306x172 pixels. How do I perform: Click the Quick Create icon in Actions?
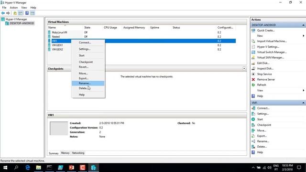tap(253, 31)
